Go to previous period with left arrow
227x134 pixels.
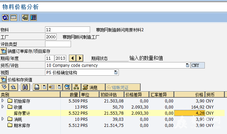[x=72, y=58]
